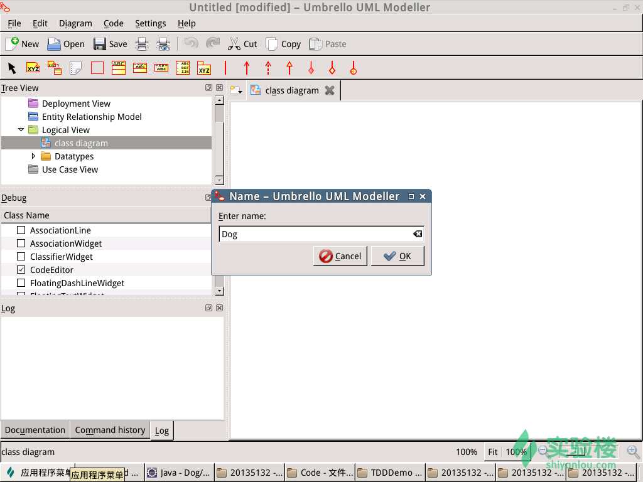This screenshot has height=482, width=643.
Task: Switch to the Command history tab
Action: [110, 430]
